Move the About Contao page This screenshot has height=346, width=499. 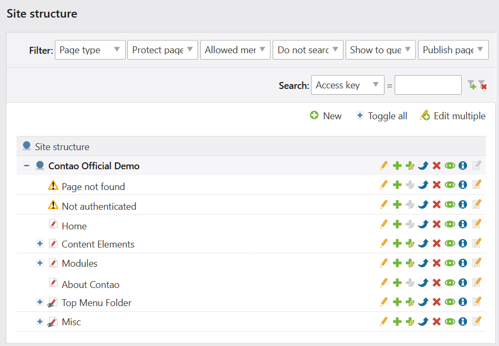pyautogui.click(x=423, y=283)
